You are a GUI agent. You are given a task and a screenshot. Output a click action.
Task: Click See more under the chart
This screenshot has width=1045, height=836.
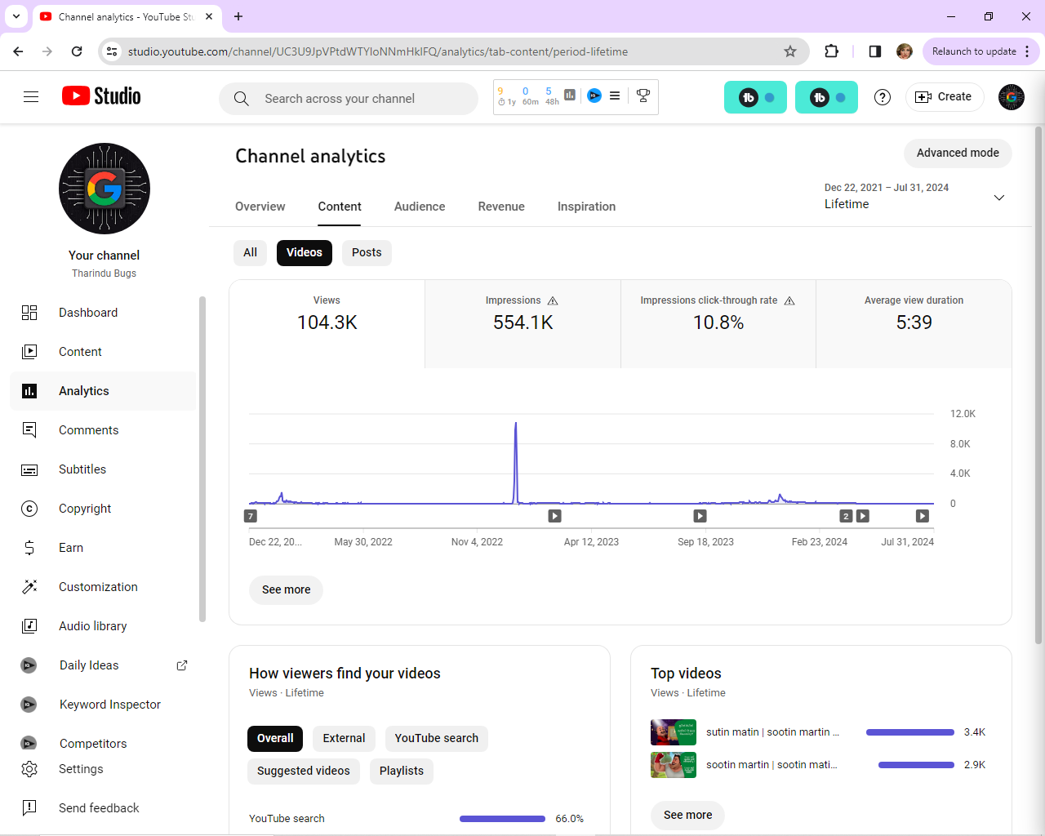tap(286, 589)
